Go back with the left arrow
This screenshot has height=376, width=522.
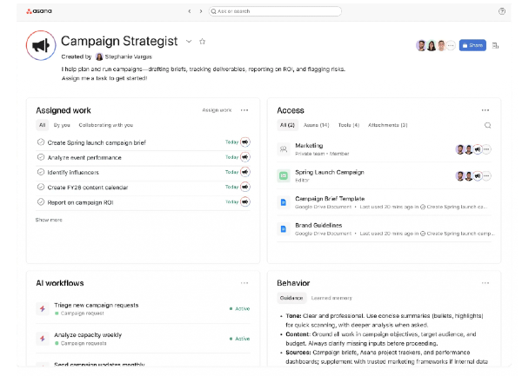tap(190, 11)
